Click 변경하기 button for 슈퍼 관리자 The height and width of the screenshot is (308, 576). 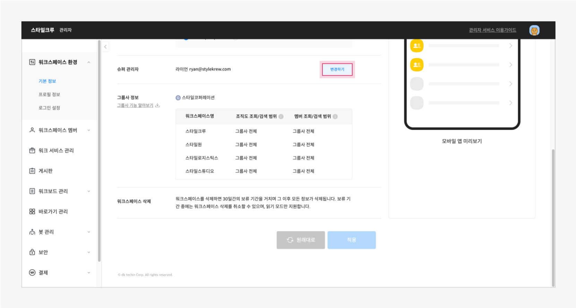pyautogui.click(x=337, y=69)
